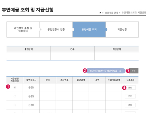This screenshot has width=146, height=113.
Task: Click the 출연금액 summary header
Action: 29,49
